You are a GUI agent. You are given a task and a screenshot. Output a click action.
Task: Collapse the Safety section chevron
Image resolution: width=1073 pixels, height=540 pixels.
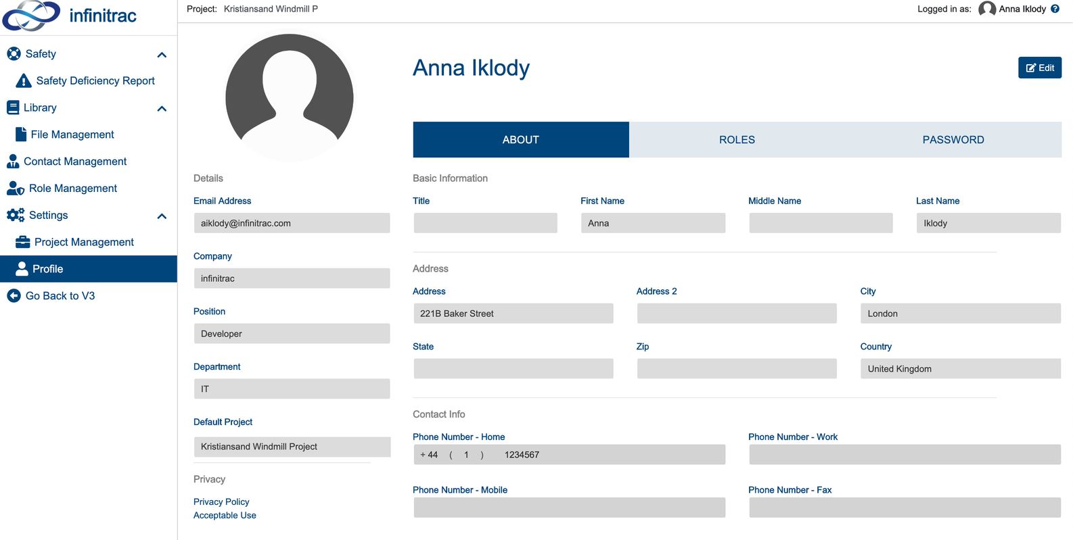(x=162, y=55)
